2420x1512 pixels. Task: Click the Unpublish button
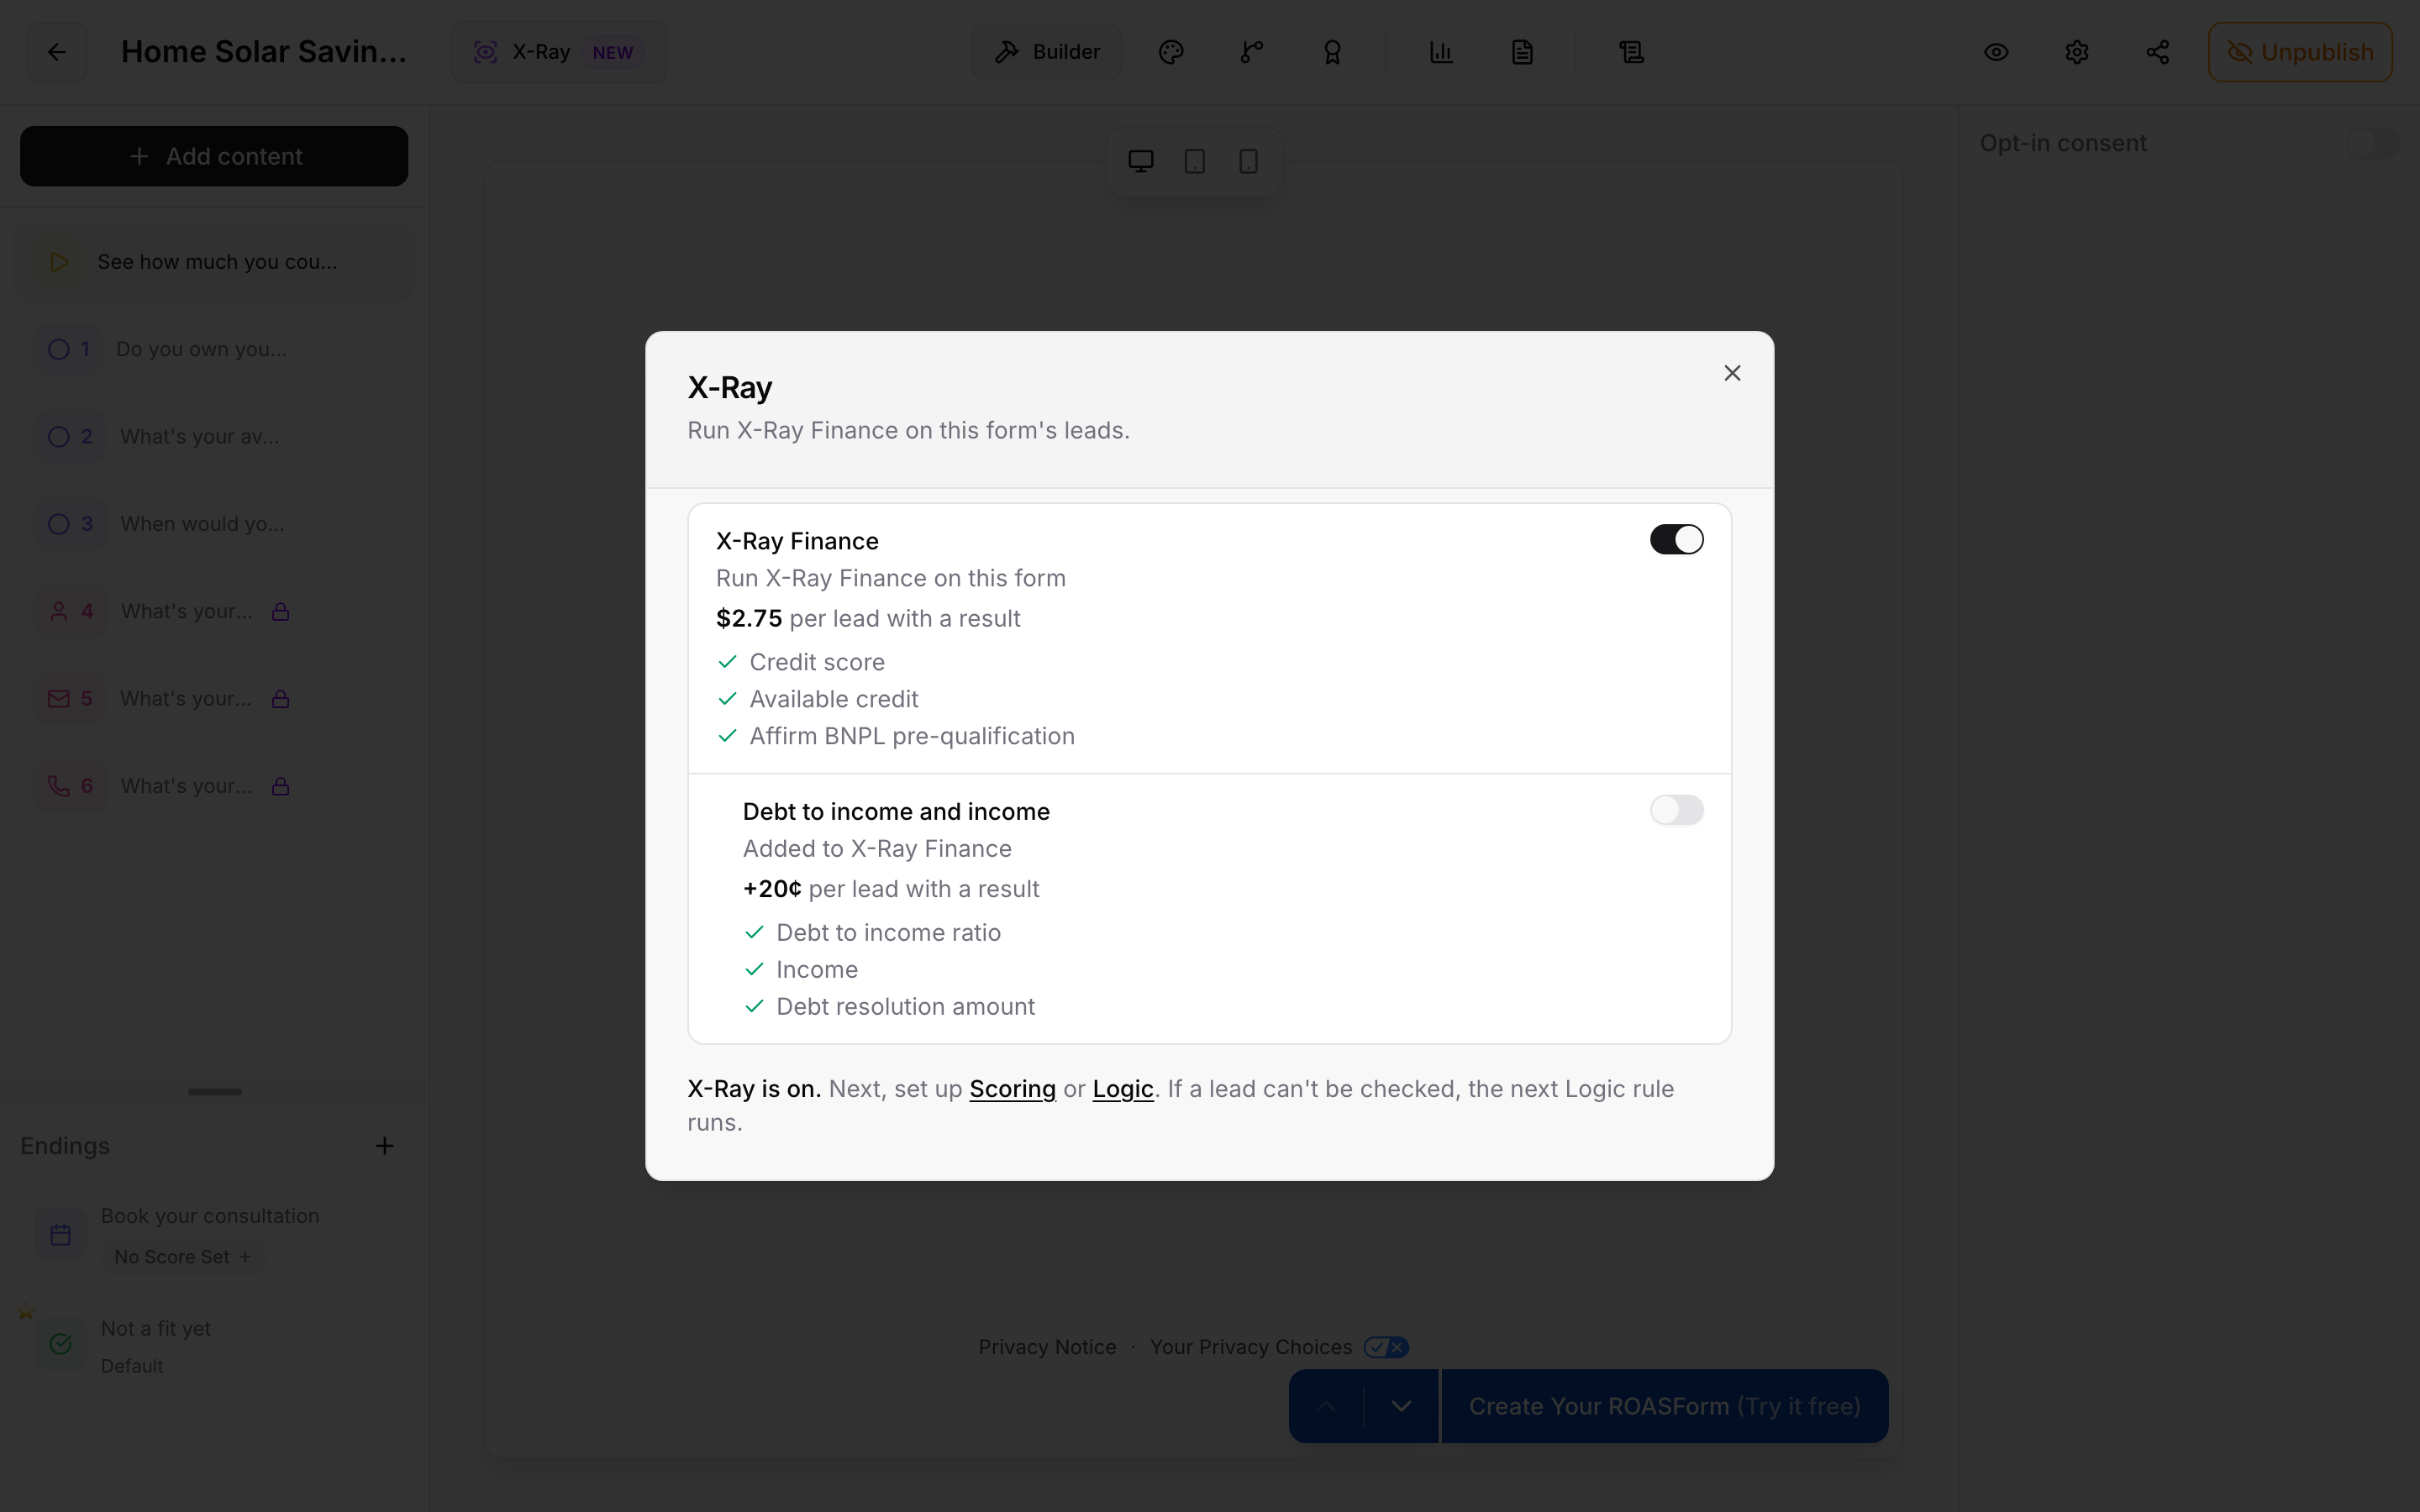[x=2300, y=52]
